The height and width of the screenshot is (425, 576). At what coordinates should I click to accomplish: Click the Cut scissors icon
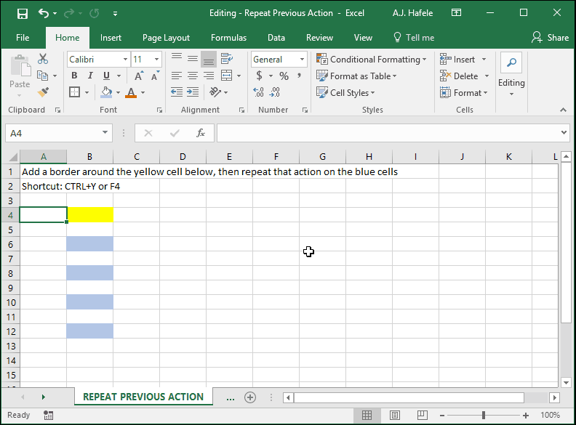coord(43,59)
